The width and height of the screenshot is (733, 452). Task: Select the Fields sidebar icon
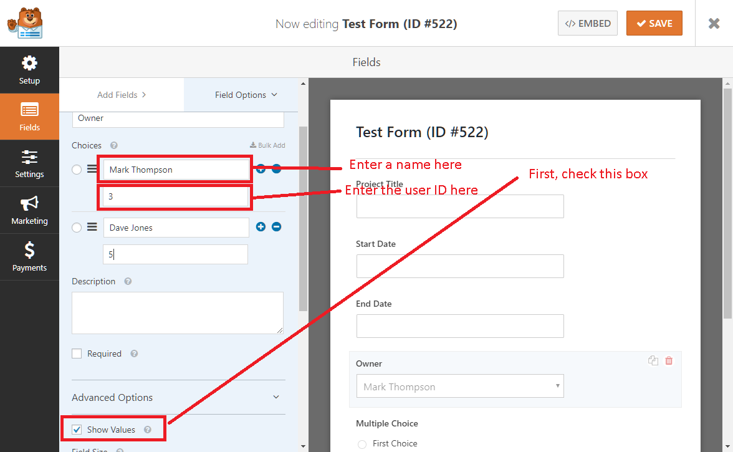[29, 117]
